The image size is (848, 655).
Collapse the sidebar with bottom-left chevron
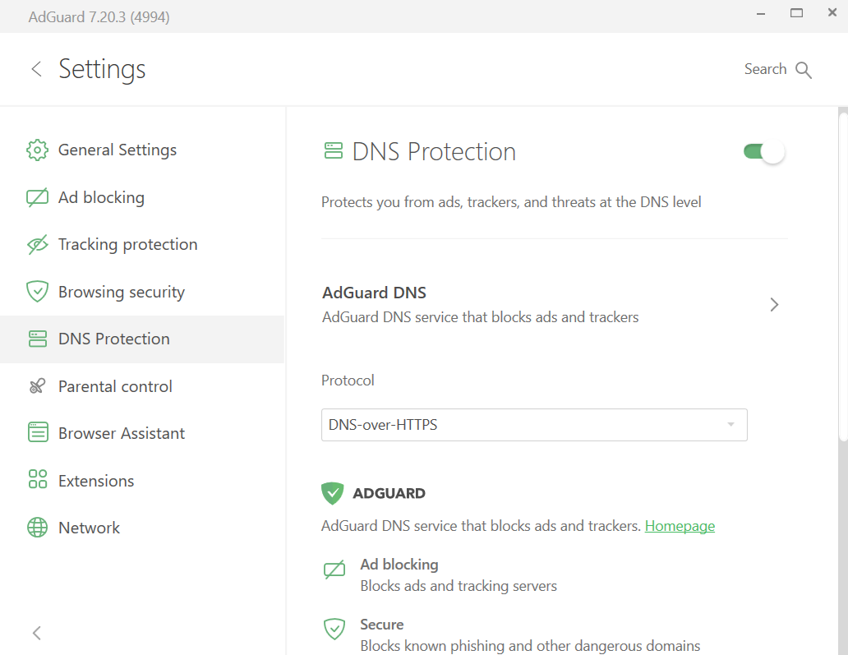click(x=37, y=633)
